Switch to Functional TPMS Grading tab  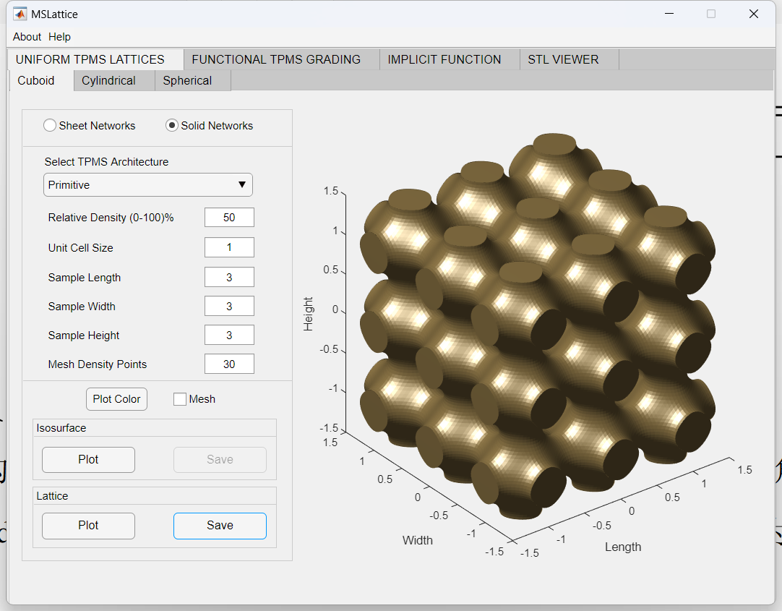coord(276,59)
